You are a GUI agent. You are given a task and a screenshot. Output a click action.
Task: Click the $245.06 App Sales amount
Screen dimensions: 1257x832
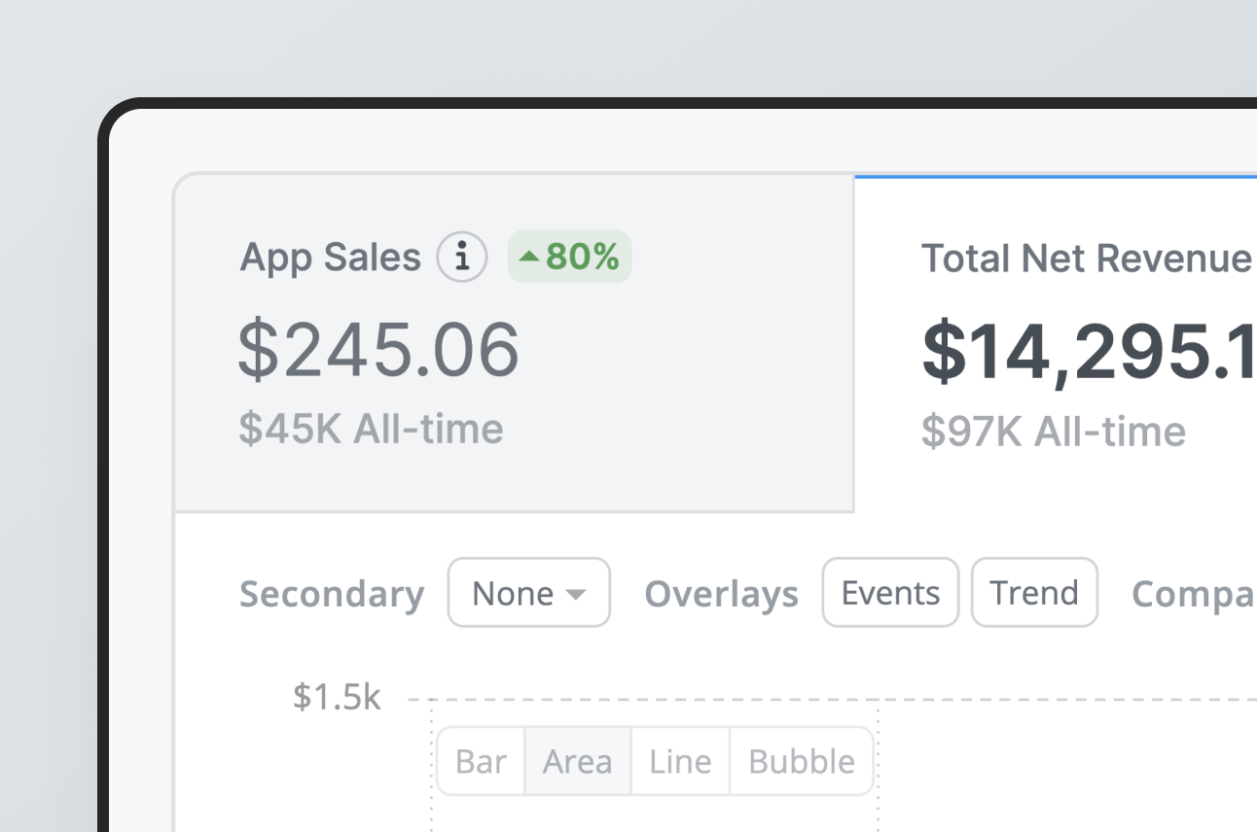(x=378, y=351)
